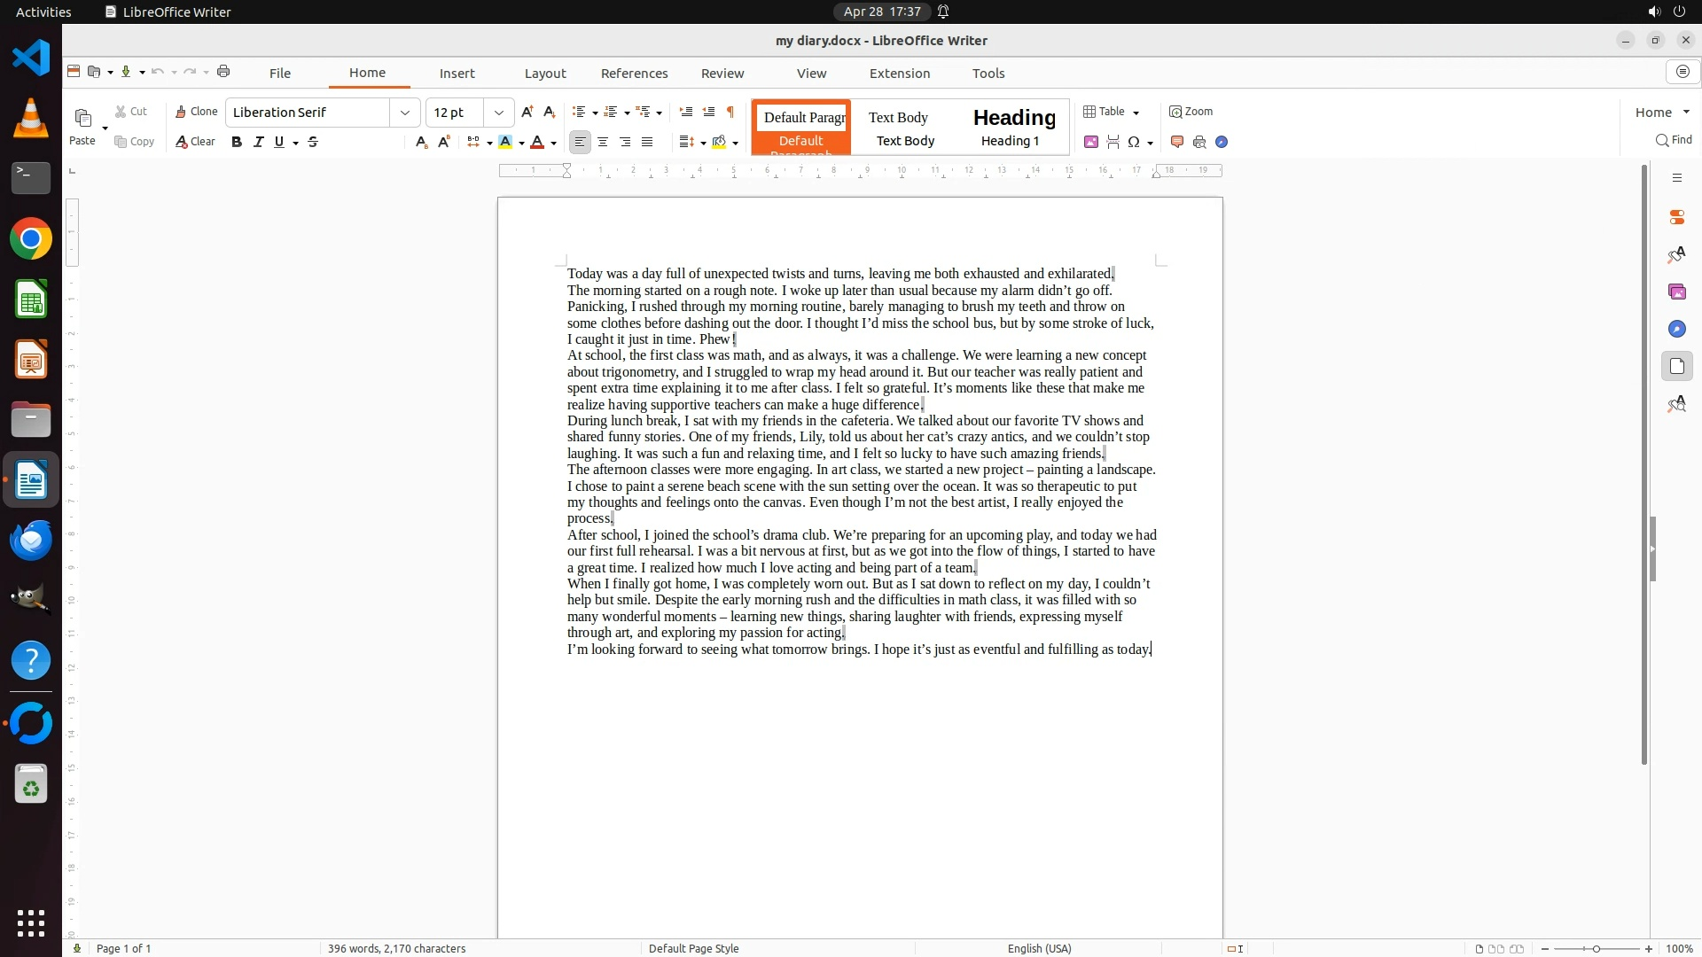The width and height of the screenshot is (1702, 957).
Task: Toggle formatting marks pilcrow icon
Action: (730, 112)
